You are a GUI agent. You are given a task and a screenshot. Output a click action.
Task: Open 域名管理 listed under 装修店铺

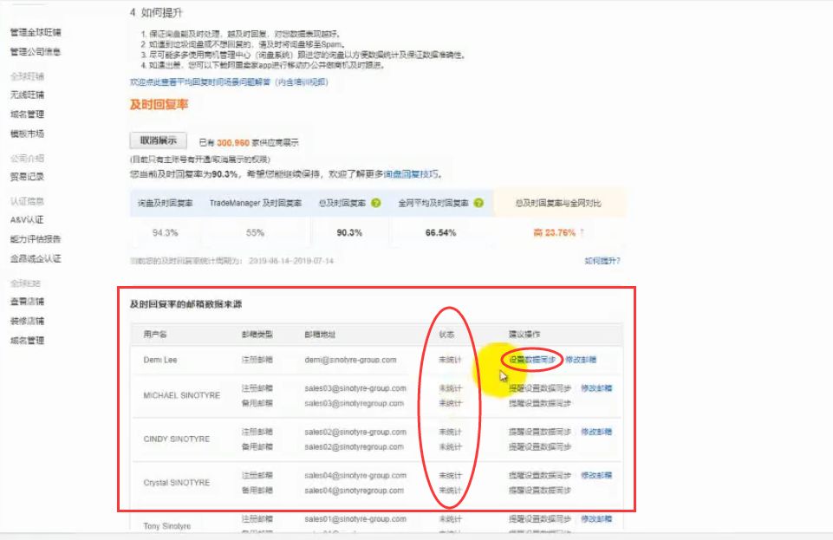[27, 341]
